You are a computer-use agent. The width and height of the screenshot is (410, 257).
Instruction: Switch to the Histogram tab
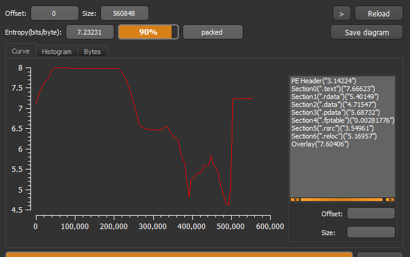(57, 52)
